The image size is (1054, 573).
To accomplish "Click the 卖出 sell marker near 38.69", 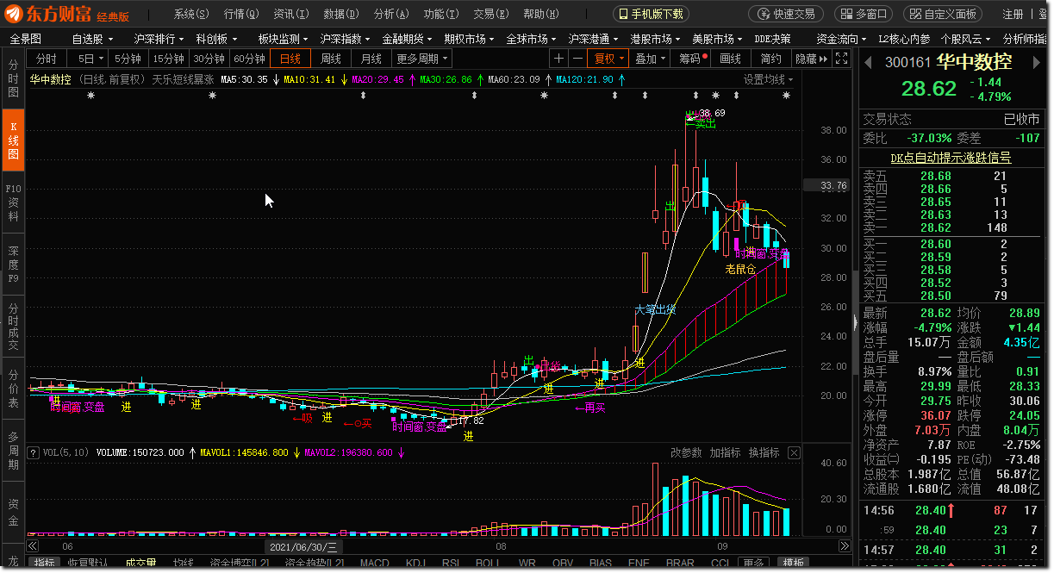I will tap(701, 123).
